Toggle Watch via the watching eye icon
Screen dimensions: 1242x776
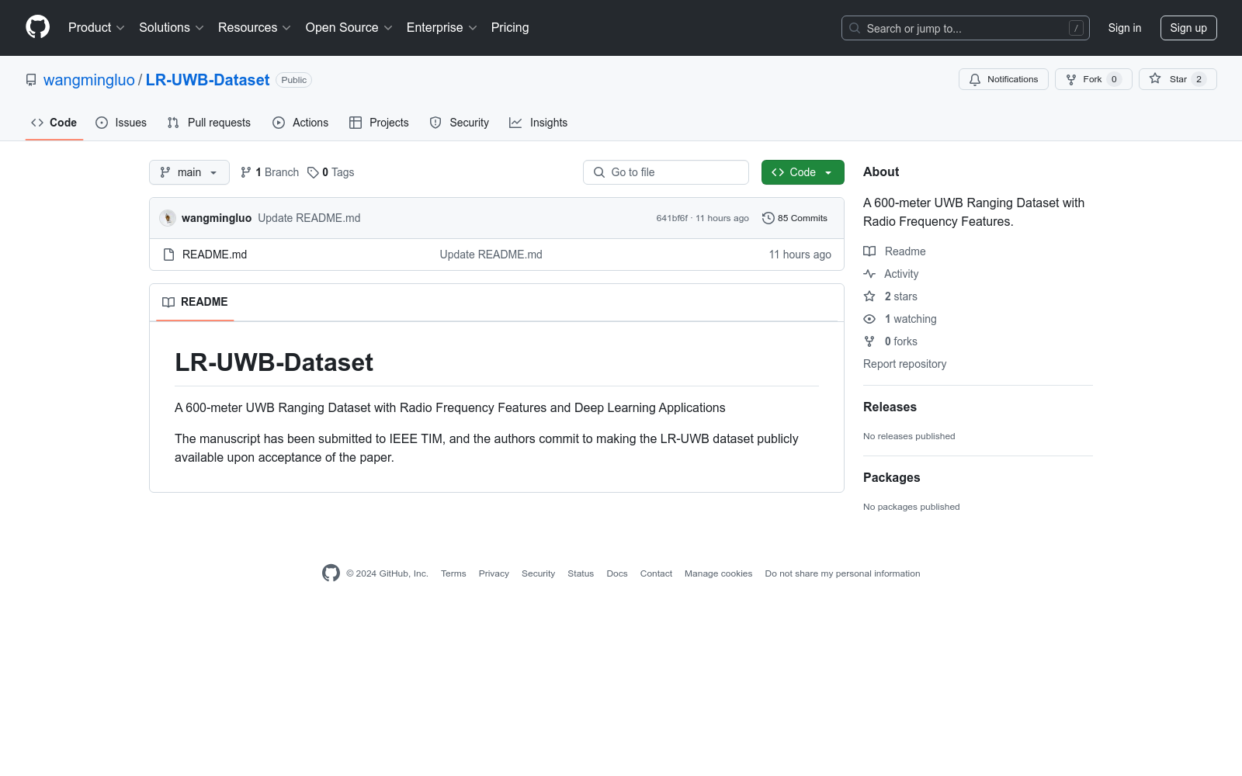[869, 319]
